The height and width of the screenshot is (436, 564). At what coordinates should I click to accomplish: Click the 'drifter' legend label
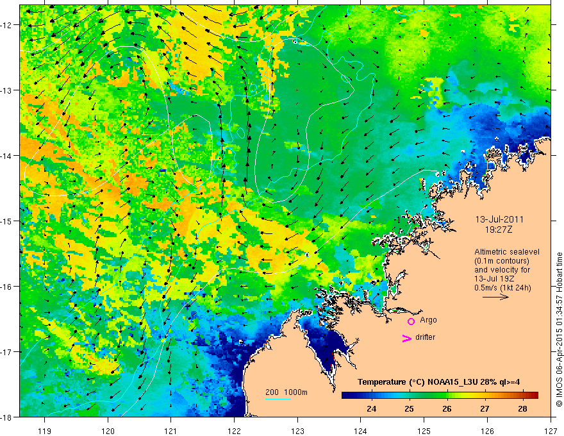point(425,337)
